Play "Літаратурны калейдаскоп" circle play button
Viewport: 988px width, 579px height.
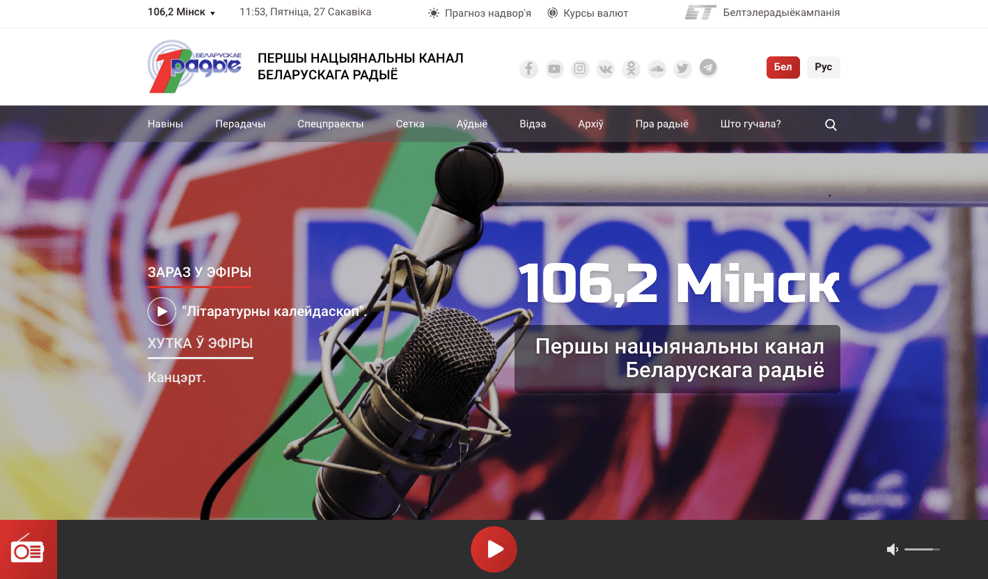162,311
